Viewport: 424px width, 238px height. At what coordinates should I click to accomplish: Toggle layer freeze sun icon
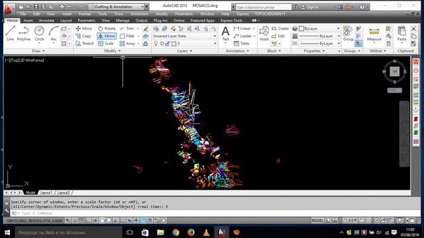point(162,44)
